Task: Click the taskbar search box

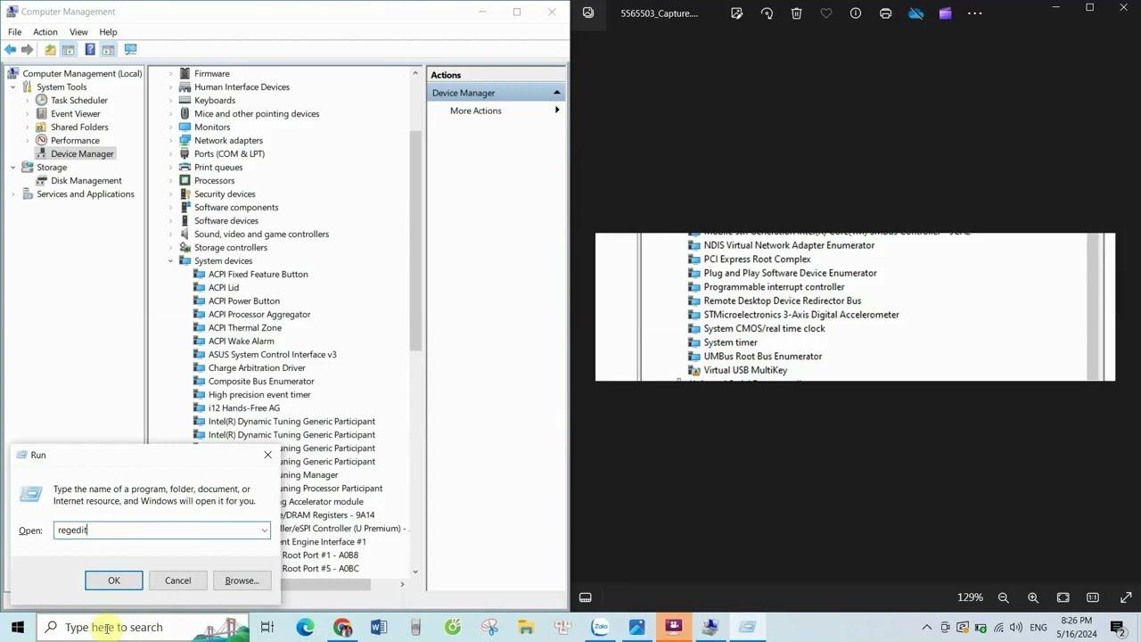Action: coord(143,627)
